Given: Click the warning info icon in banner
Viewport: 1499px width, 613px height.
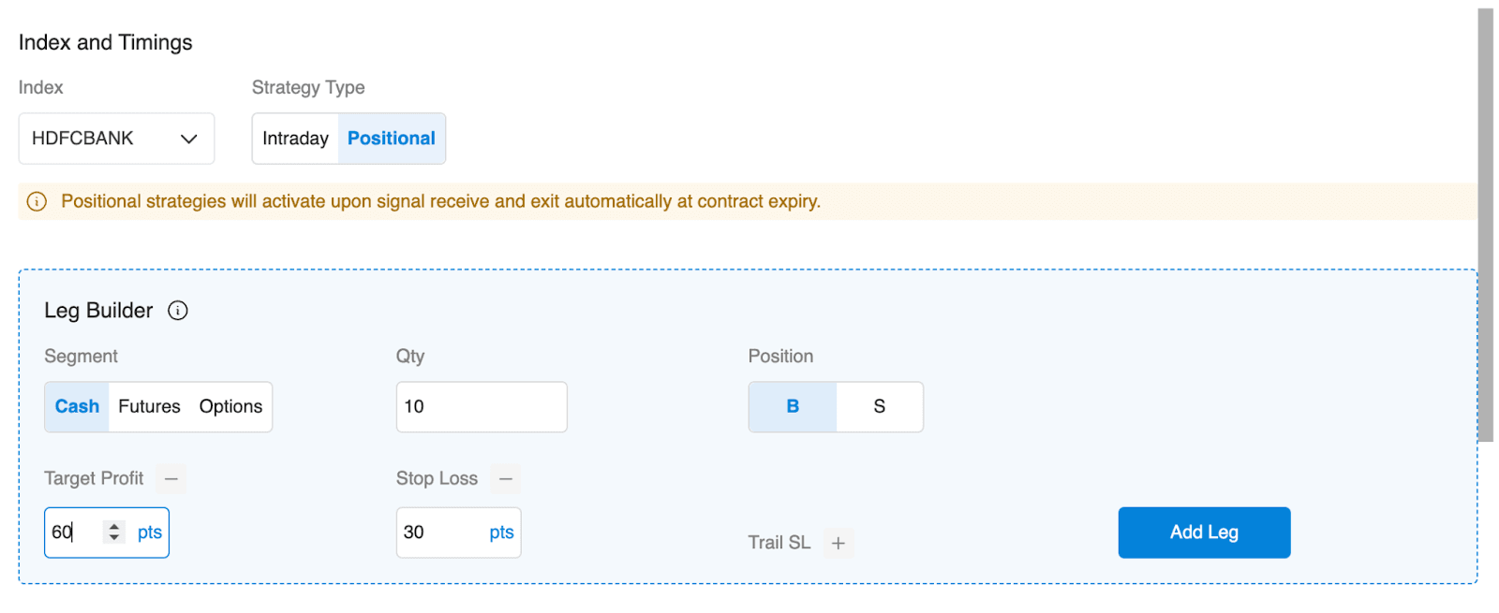Looking at the screenshot, I should (x=37, y=202).
